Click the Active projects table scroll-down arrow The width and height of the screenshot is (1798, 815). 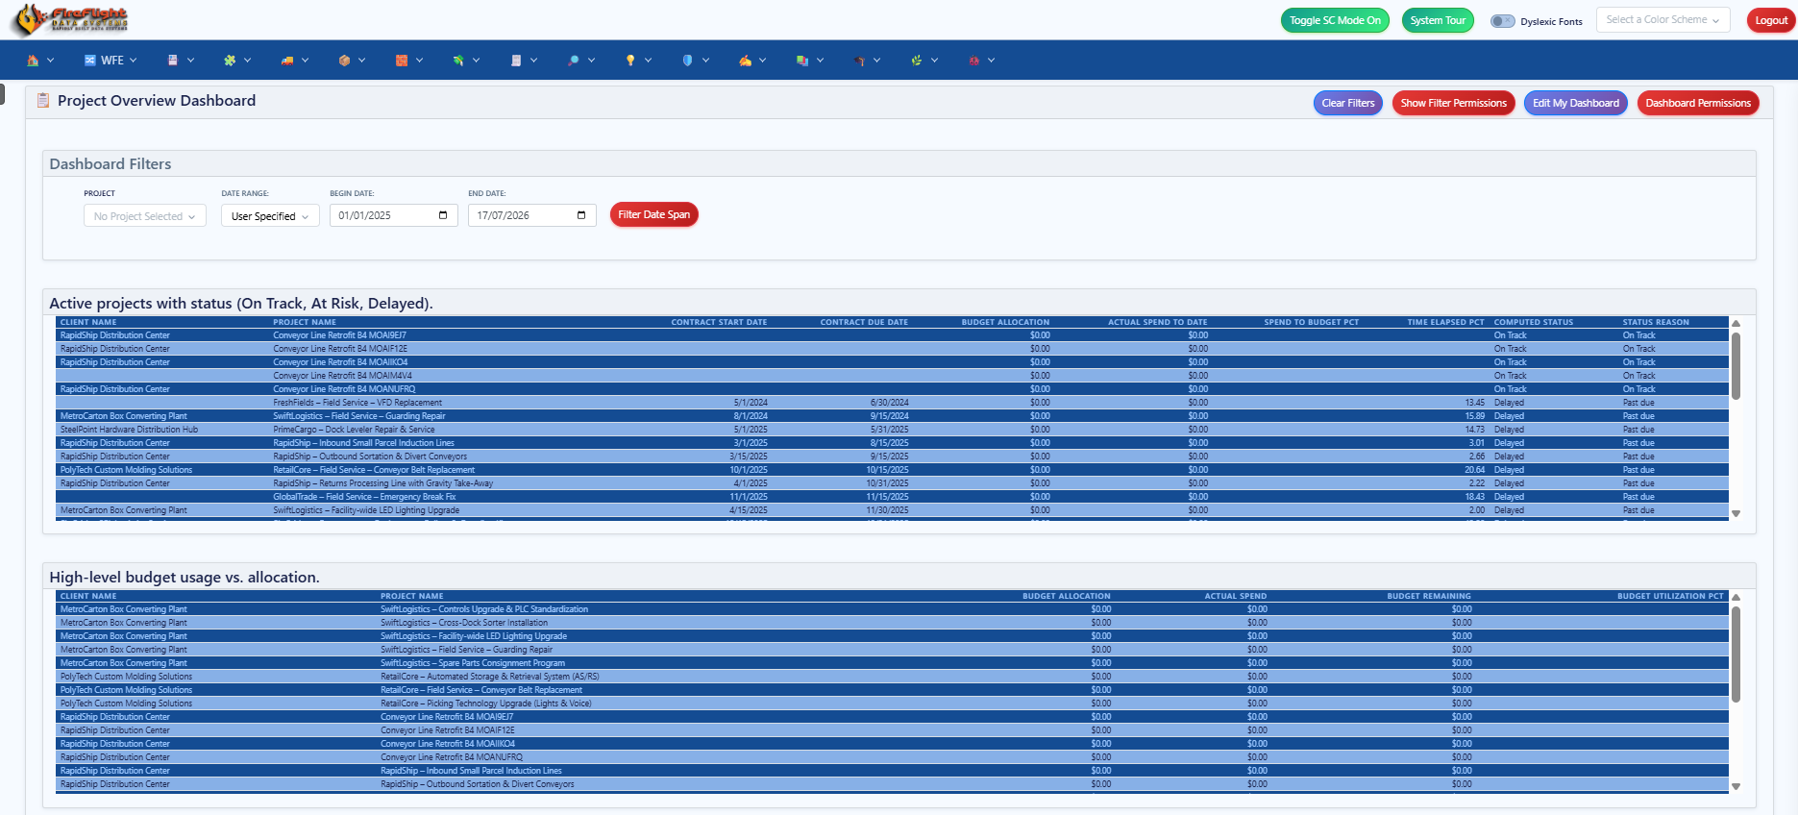[x=1736, y=514]
